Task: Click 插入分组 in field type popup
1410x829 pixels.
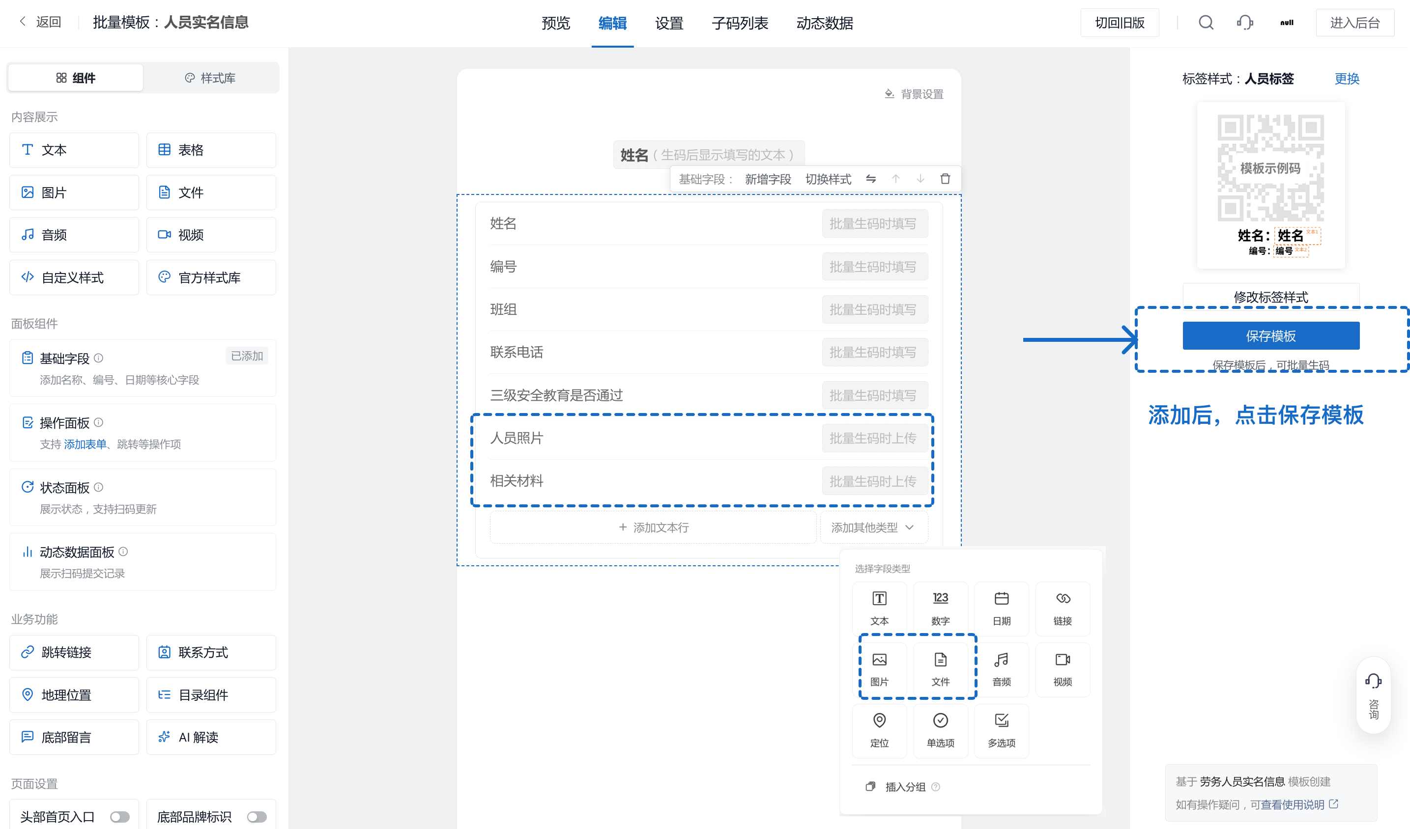Action: [x=902, y=786]
